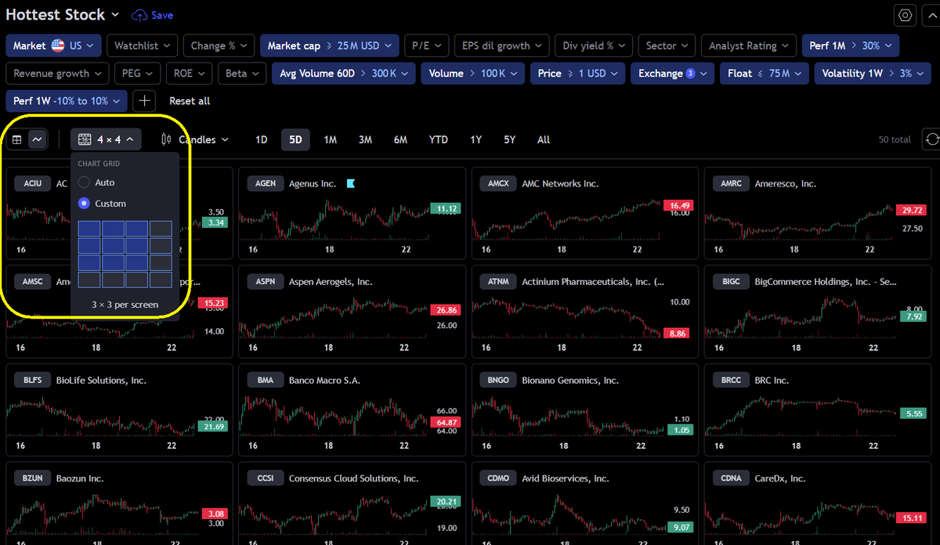
Task: Click the cloud Save icon
Action: [x=139, y=15]
